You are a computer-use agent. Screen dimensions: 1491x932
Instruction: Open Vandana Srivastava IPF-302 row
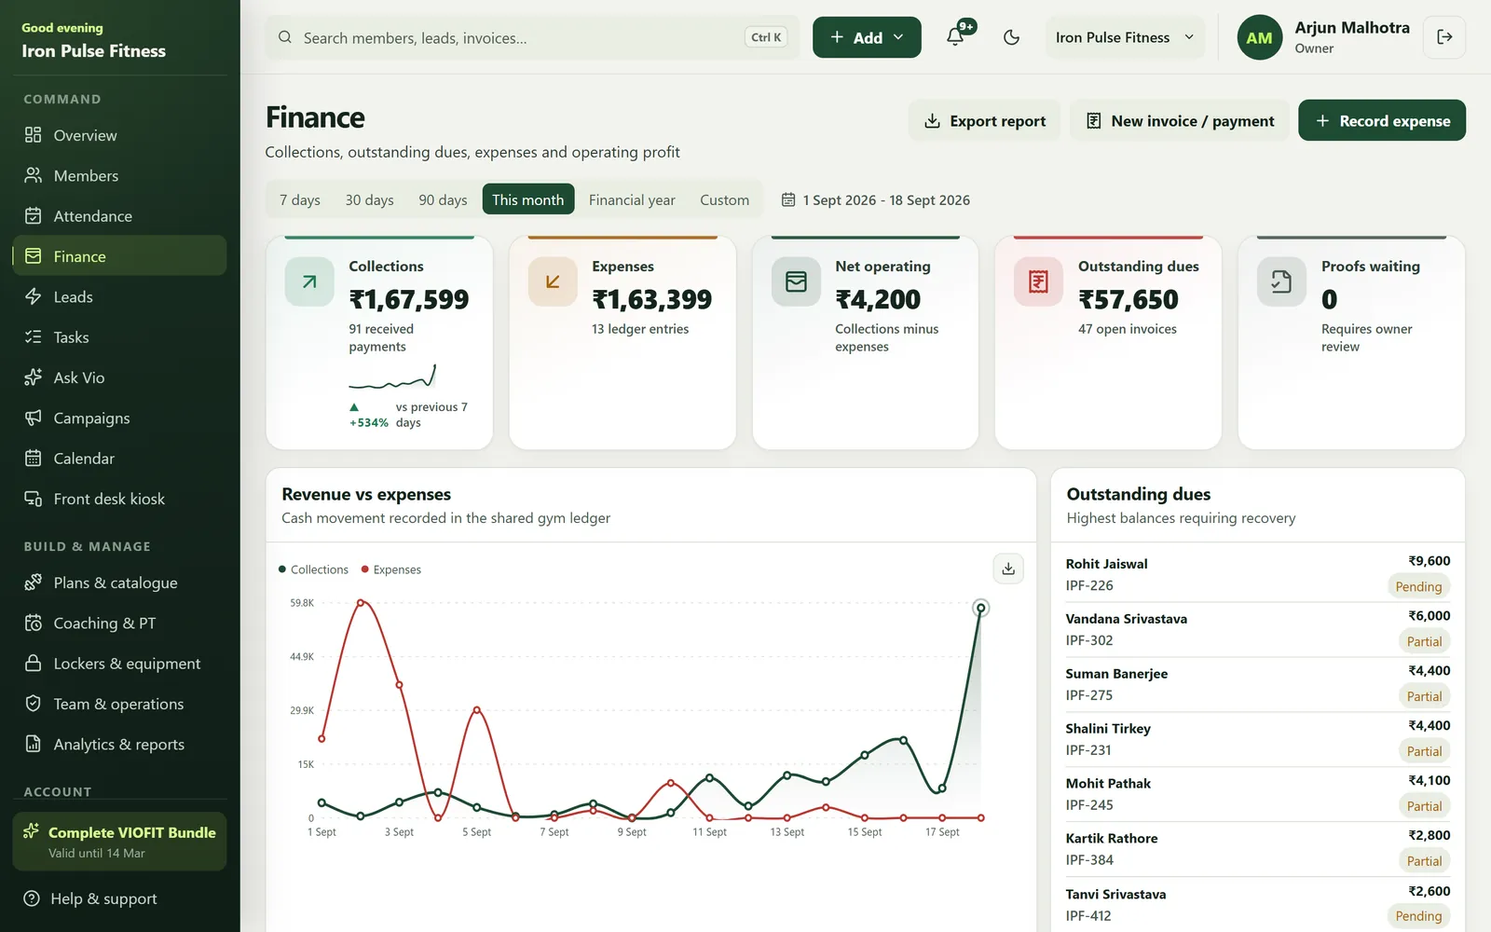(x=1258, y=629)
